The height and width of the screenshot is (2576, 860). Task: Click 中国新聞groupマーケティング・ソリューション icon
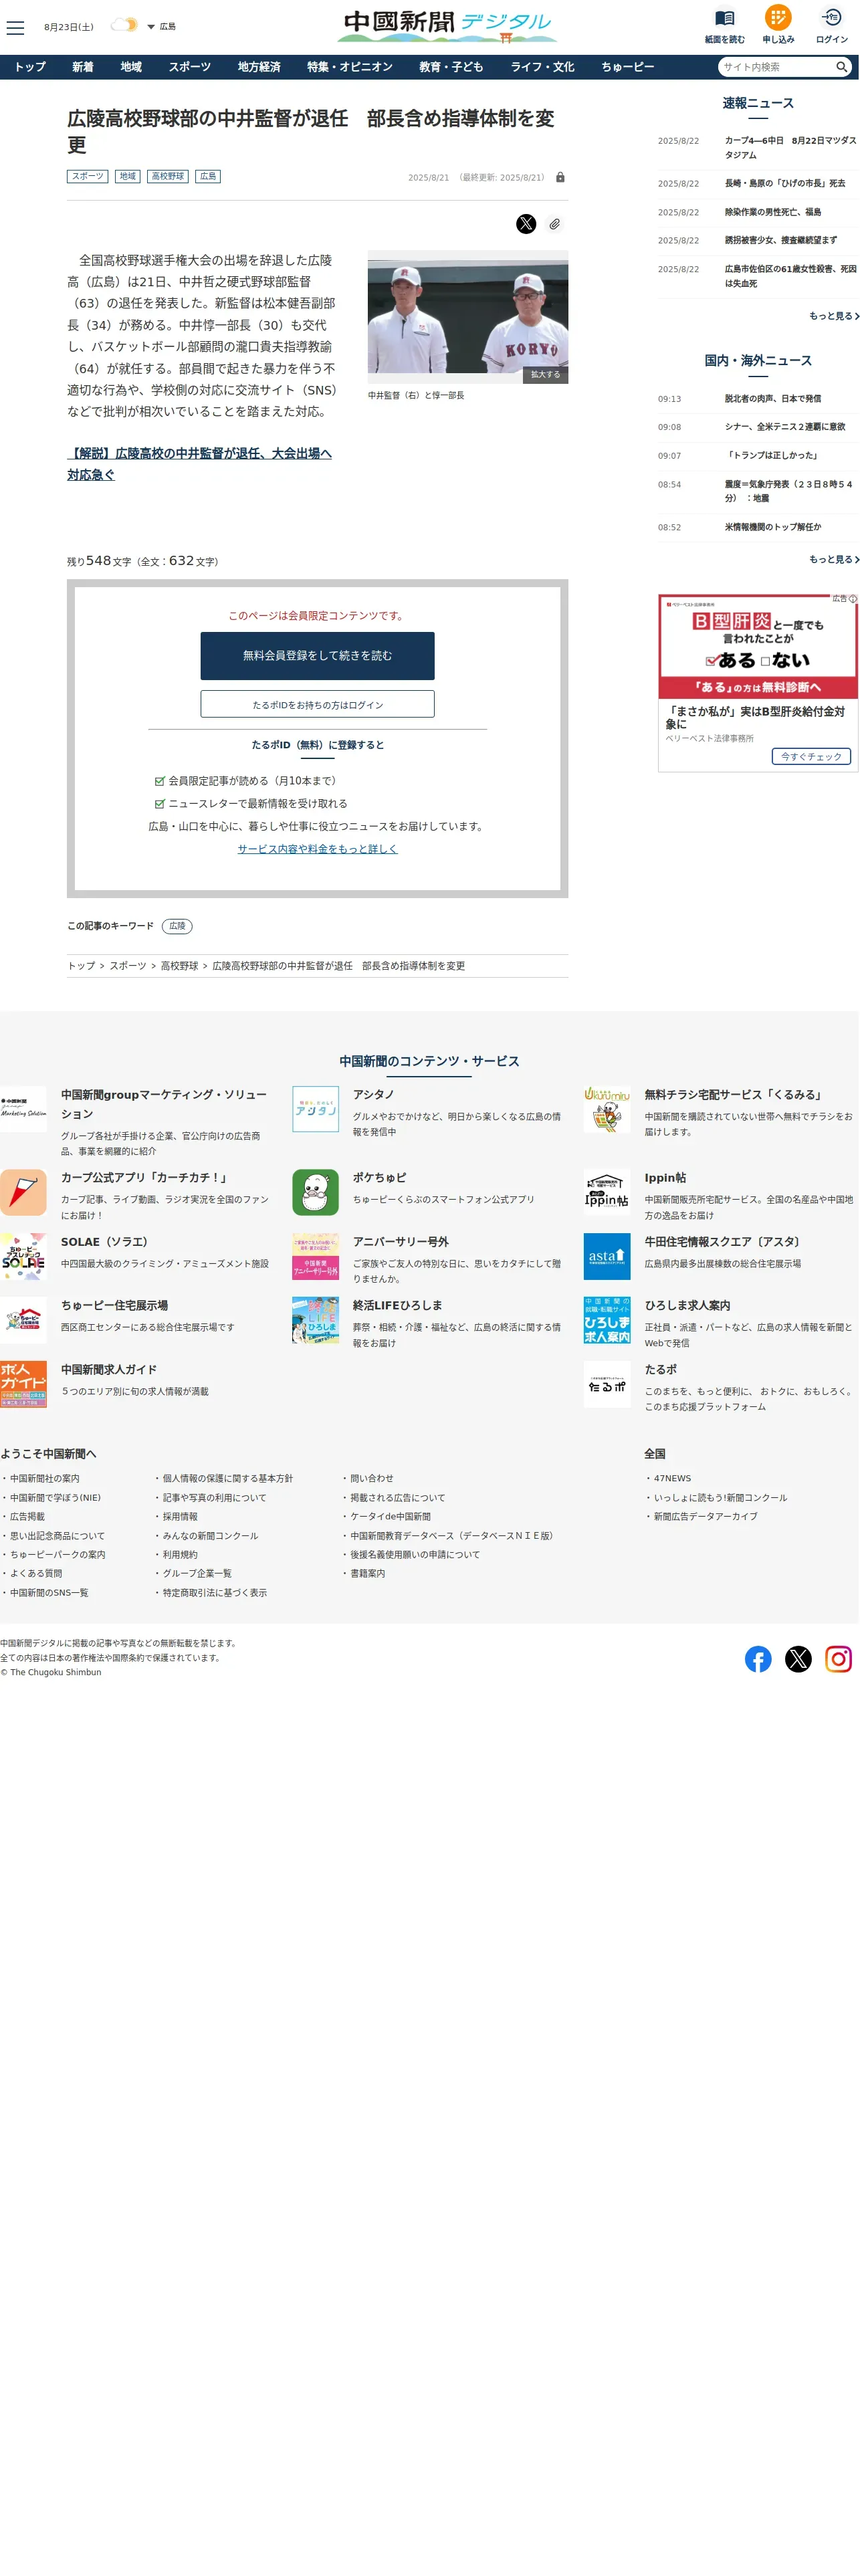click(23, 1110)
